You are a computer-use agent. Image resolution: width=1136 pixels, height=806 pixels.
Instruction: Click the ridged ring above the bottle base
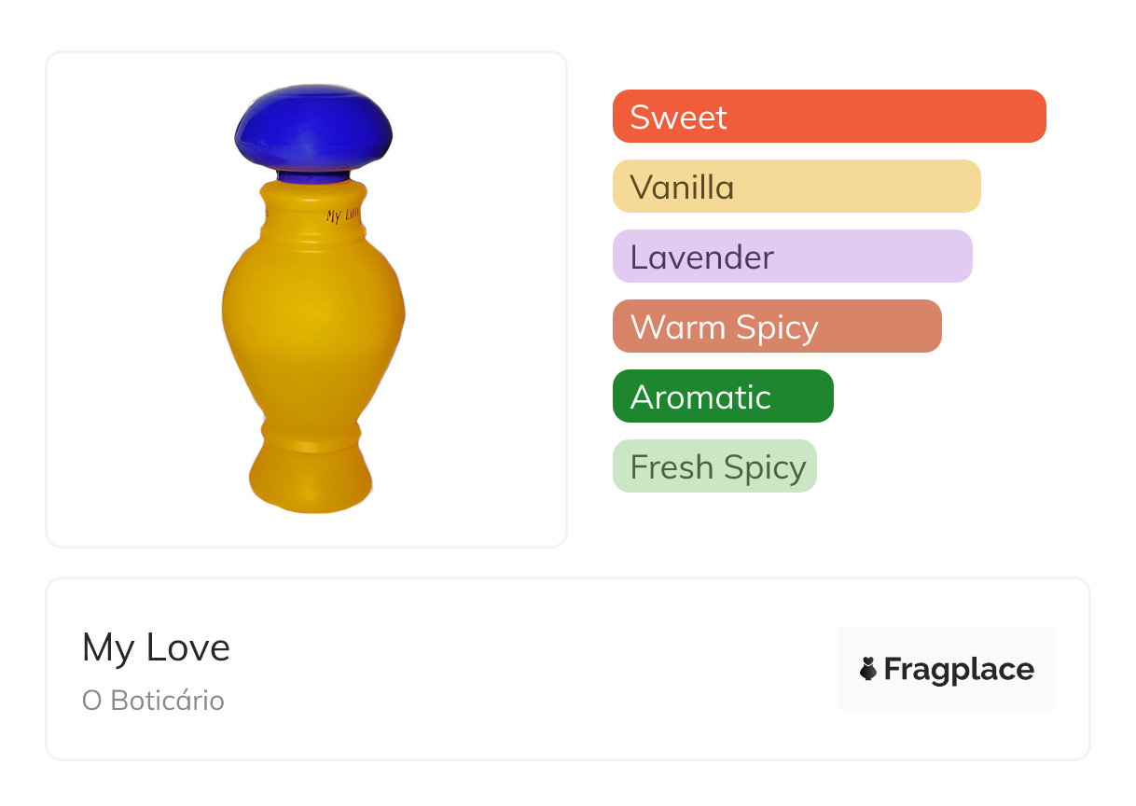click(x=312, y=436)
